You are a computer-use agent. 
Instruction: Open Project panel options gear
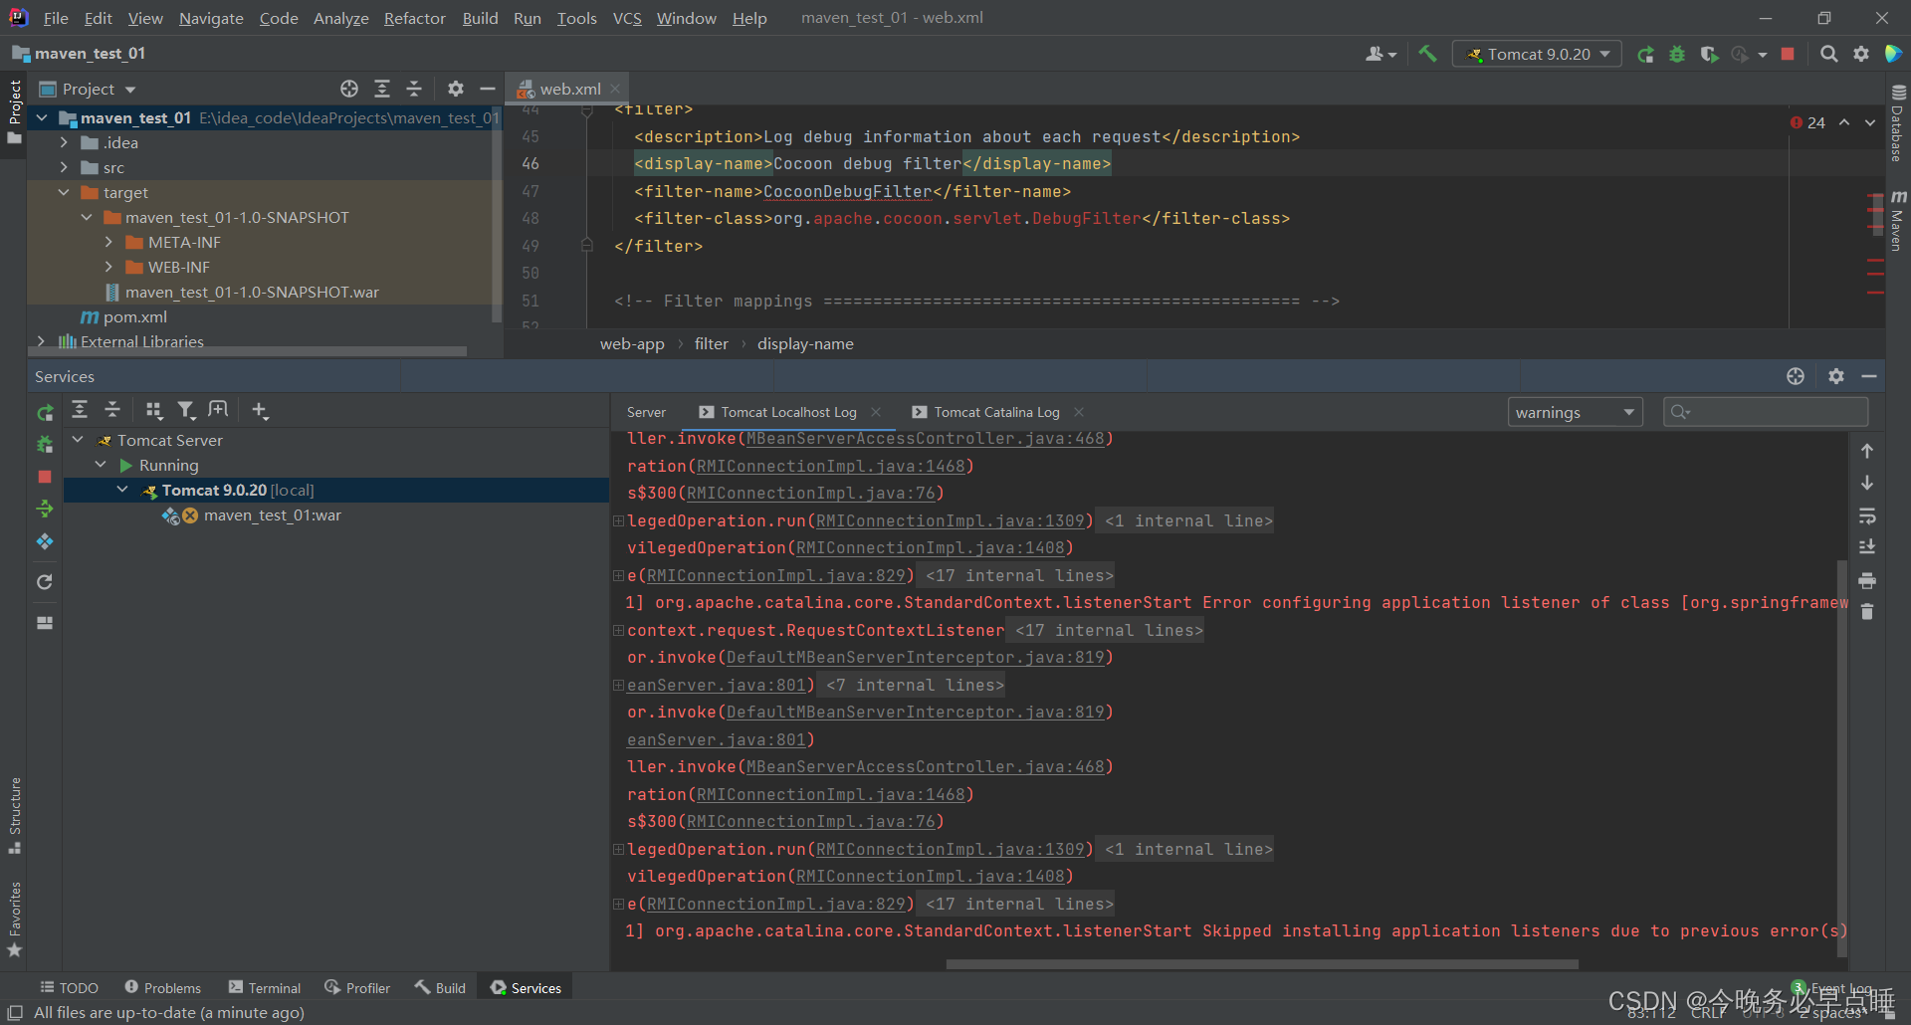pyautogui.click(x=456, y=89)
